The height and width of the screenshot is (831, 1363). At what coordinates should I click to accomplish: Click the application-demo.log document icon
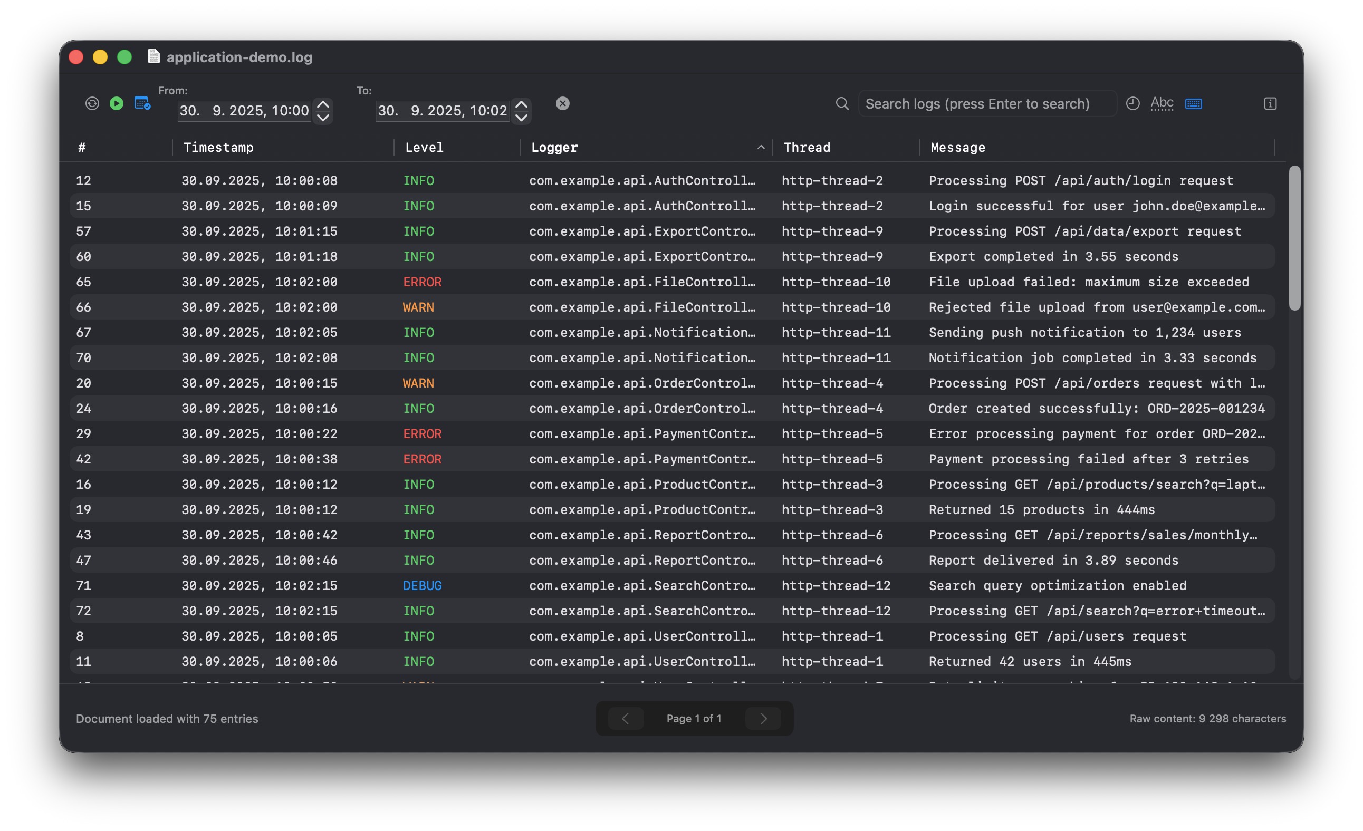coord(154,56)
